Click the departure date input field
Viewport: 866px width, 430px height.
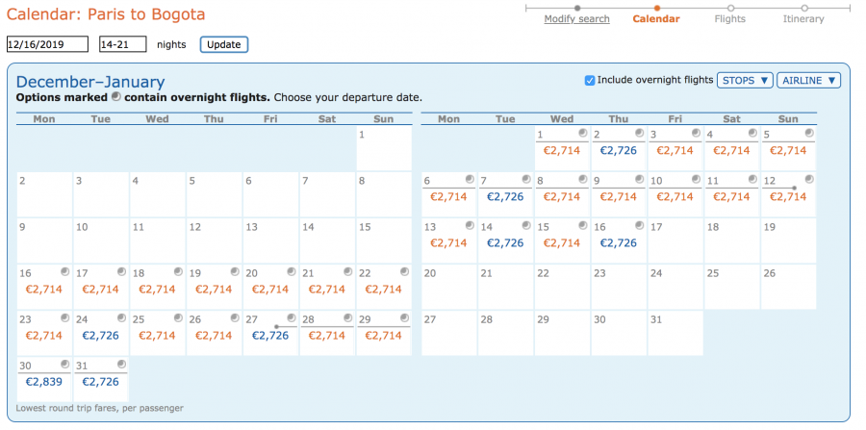(47, 44)
